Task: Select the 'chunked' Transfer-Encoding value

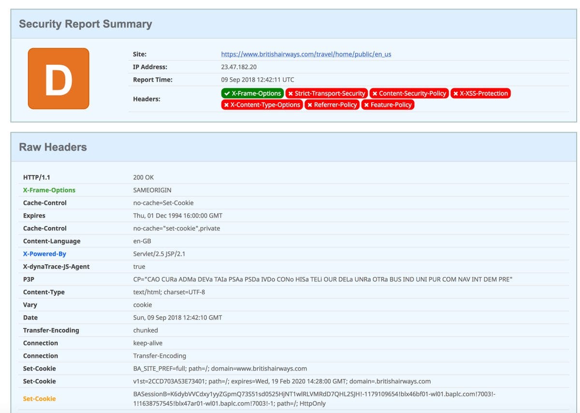Action: pos(145,330)
